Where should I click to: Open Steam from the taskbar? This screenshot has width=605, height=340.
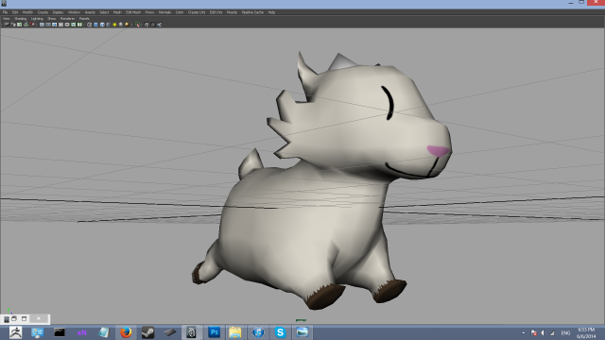tap(147, 332)
